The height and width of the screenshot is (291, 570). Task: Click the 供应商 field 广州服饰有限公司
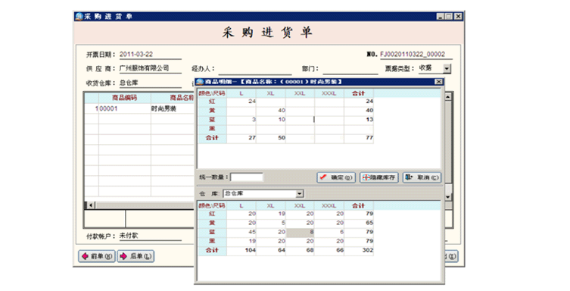(150, 68)
